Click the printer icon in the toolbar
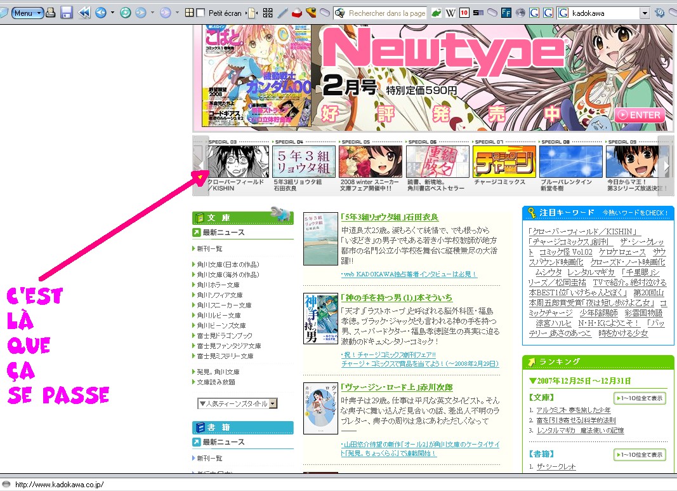Screen dimensions: 677x491 (51, 13)
